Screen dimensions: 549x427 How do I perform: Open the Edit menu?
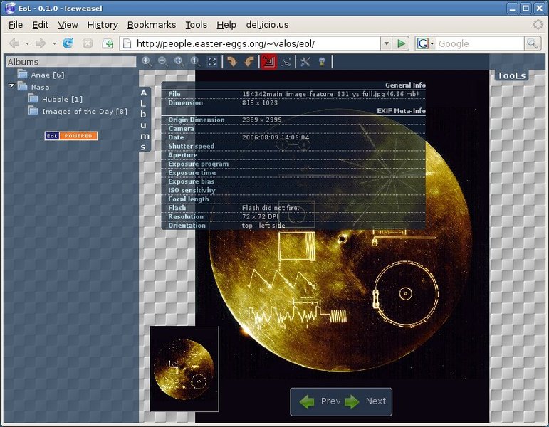[41, 25]
